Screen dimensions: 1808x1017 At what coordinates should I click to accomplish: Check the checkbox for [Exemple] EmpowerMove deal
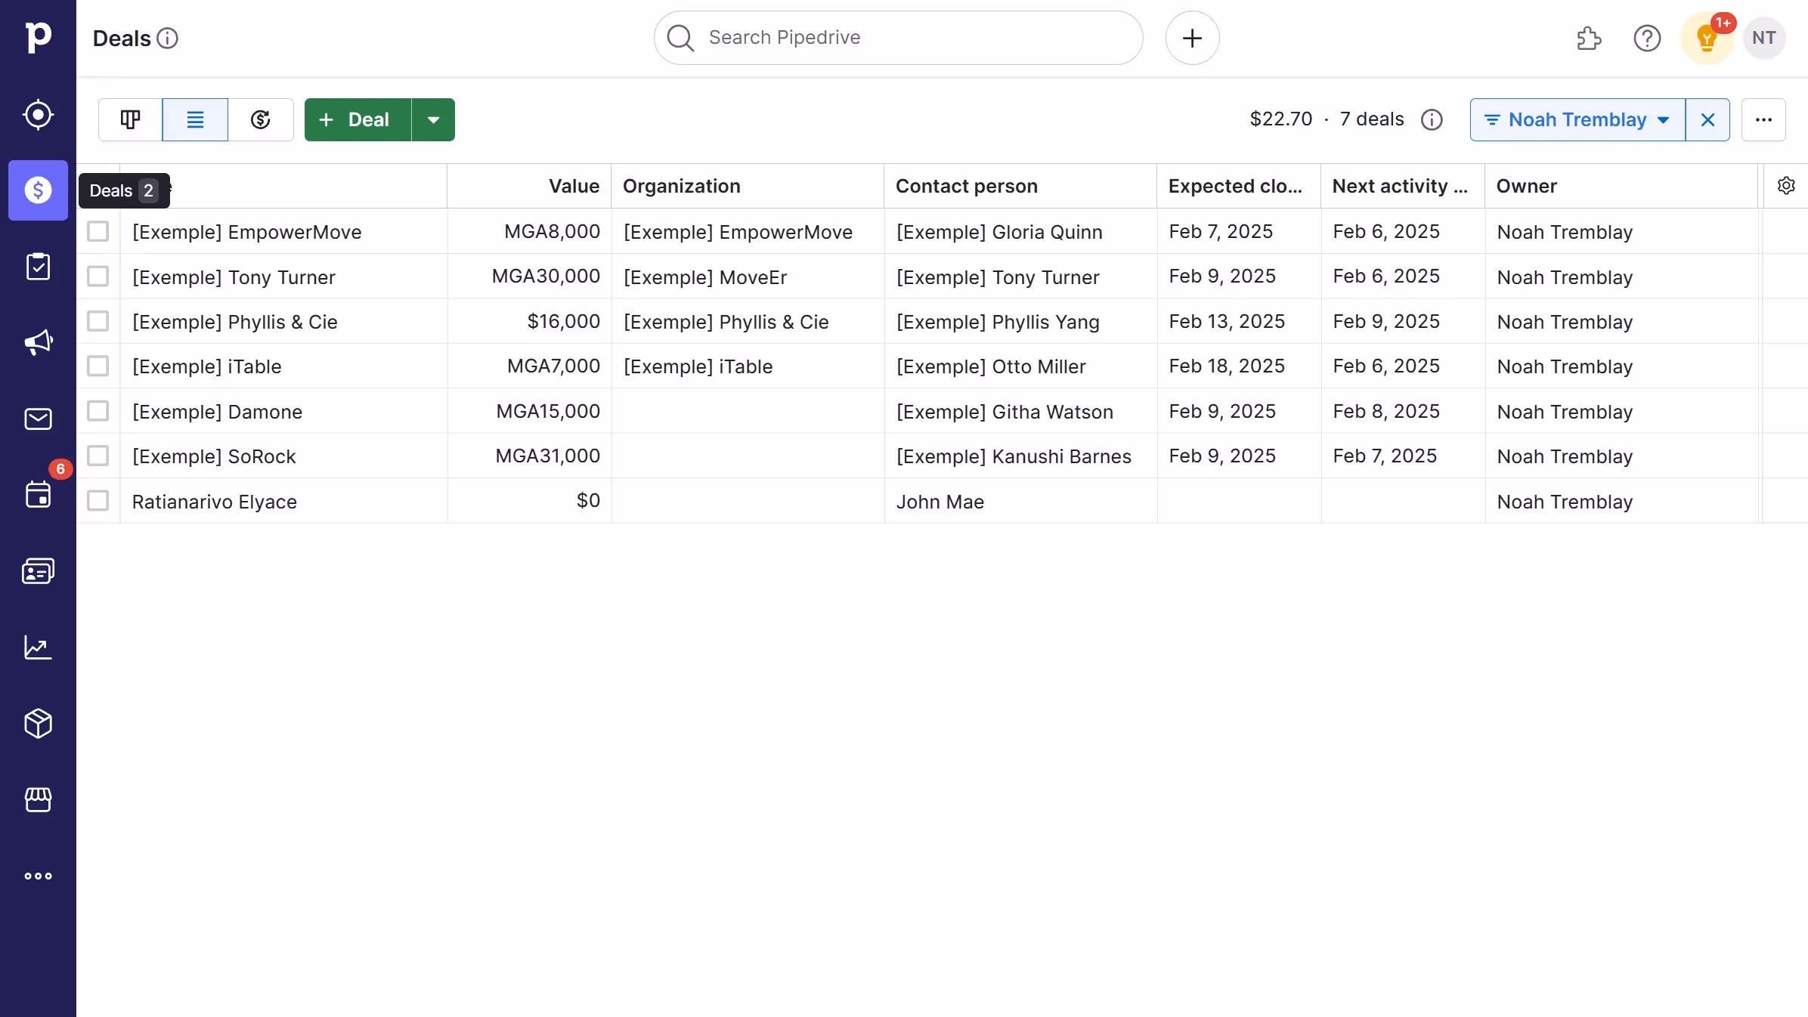pos(98,231)
